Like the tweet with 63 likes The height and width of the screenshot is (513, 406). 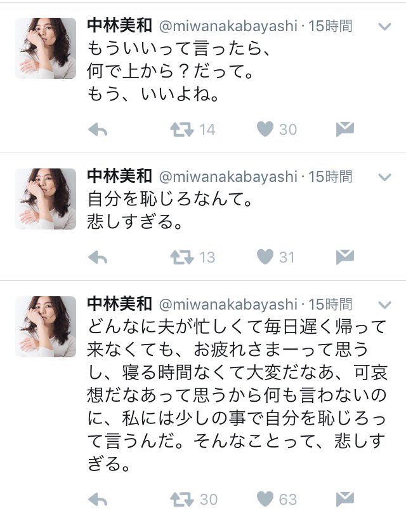[x=265, y=499]
